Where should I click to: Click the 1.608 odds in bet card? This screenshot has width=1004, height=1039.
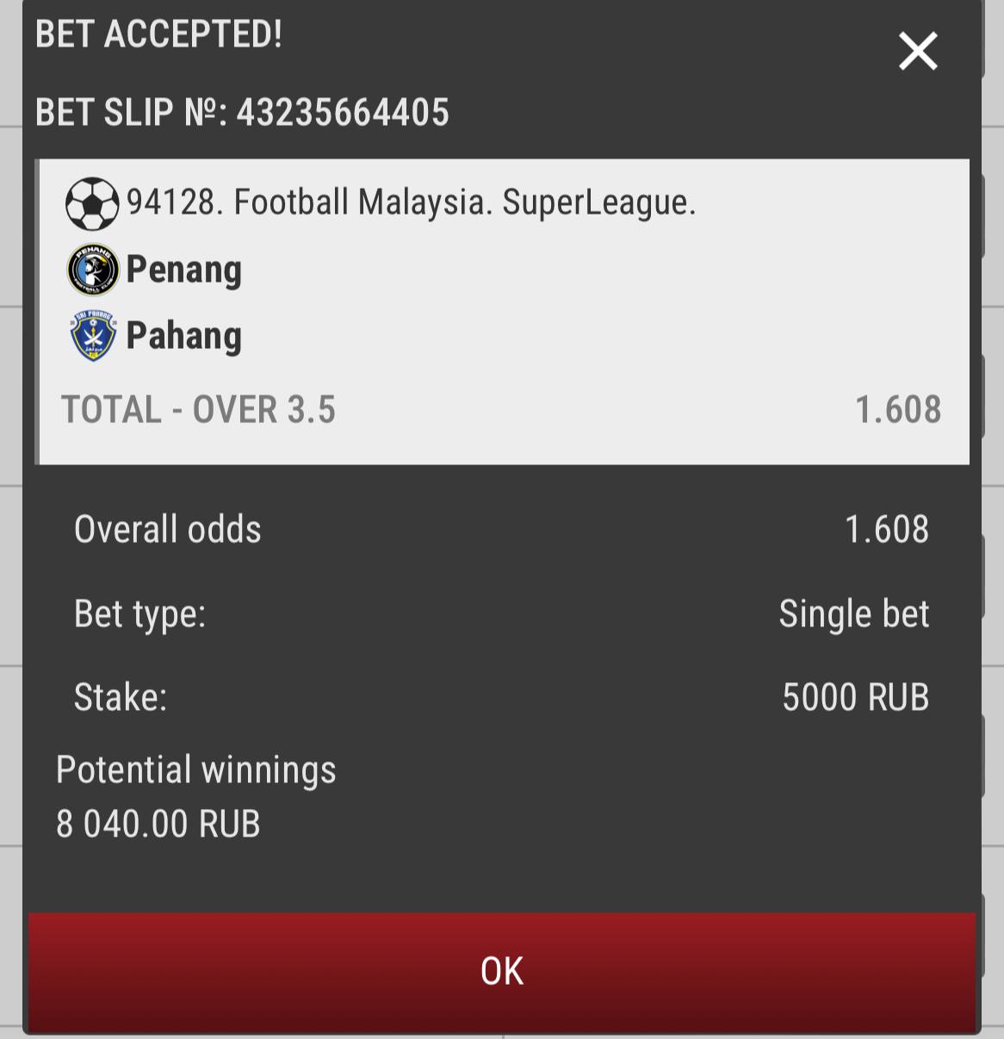[898, 409]
